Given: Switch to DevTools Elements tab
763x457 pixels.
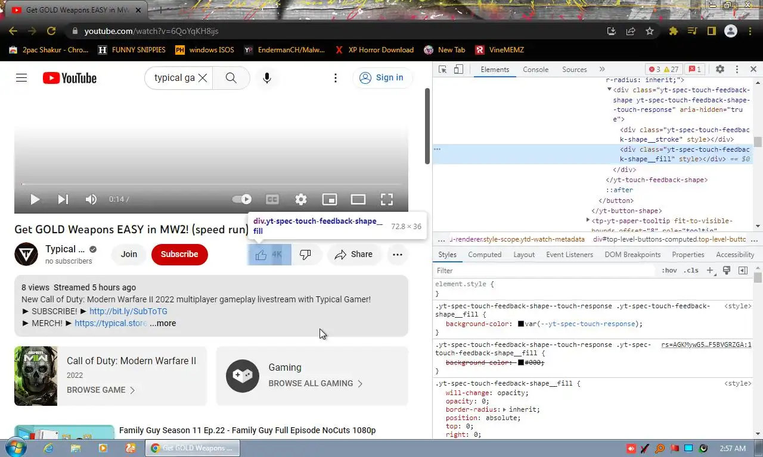Looking at the screenshot, I should (495, 70).
